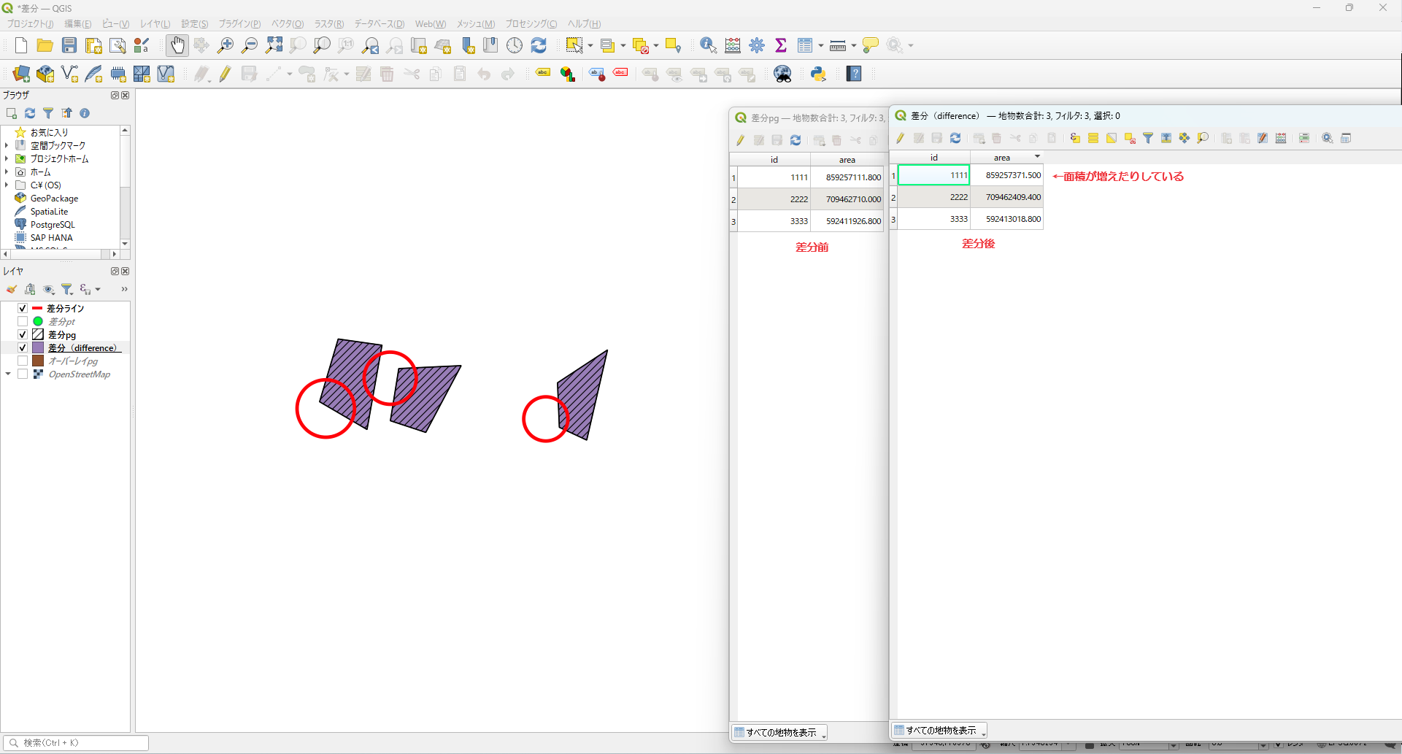The width and height of the screenshot is (1402, 754).
Task: Toggle the オーバーレイpg layer visibility
Action: (23, 361)
